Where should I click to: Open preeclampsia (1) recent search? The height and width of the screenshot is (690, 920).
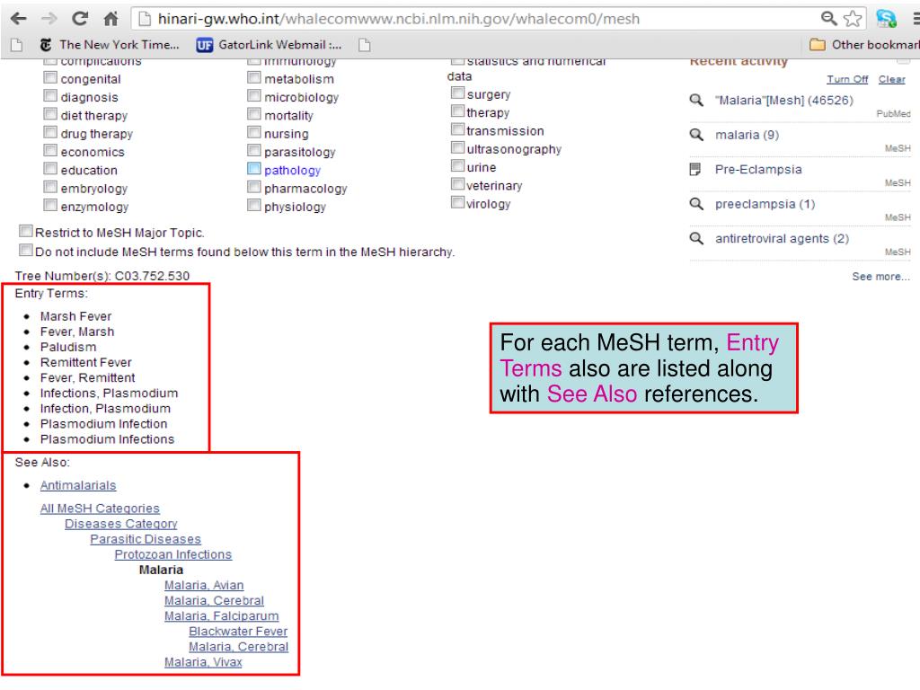click(765, 204)
